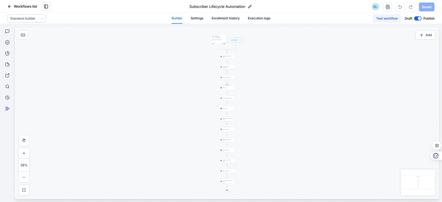Switch to the Settings tab

tap(197, 18)
